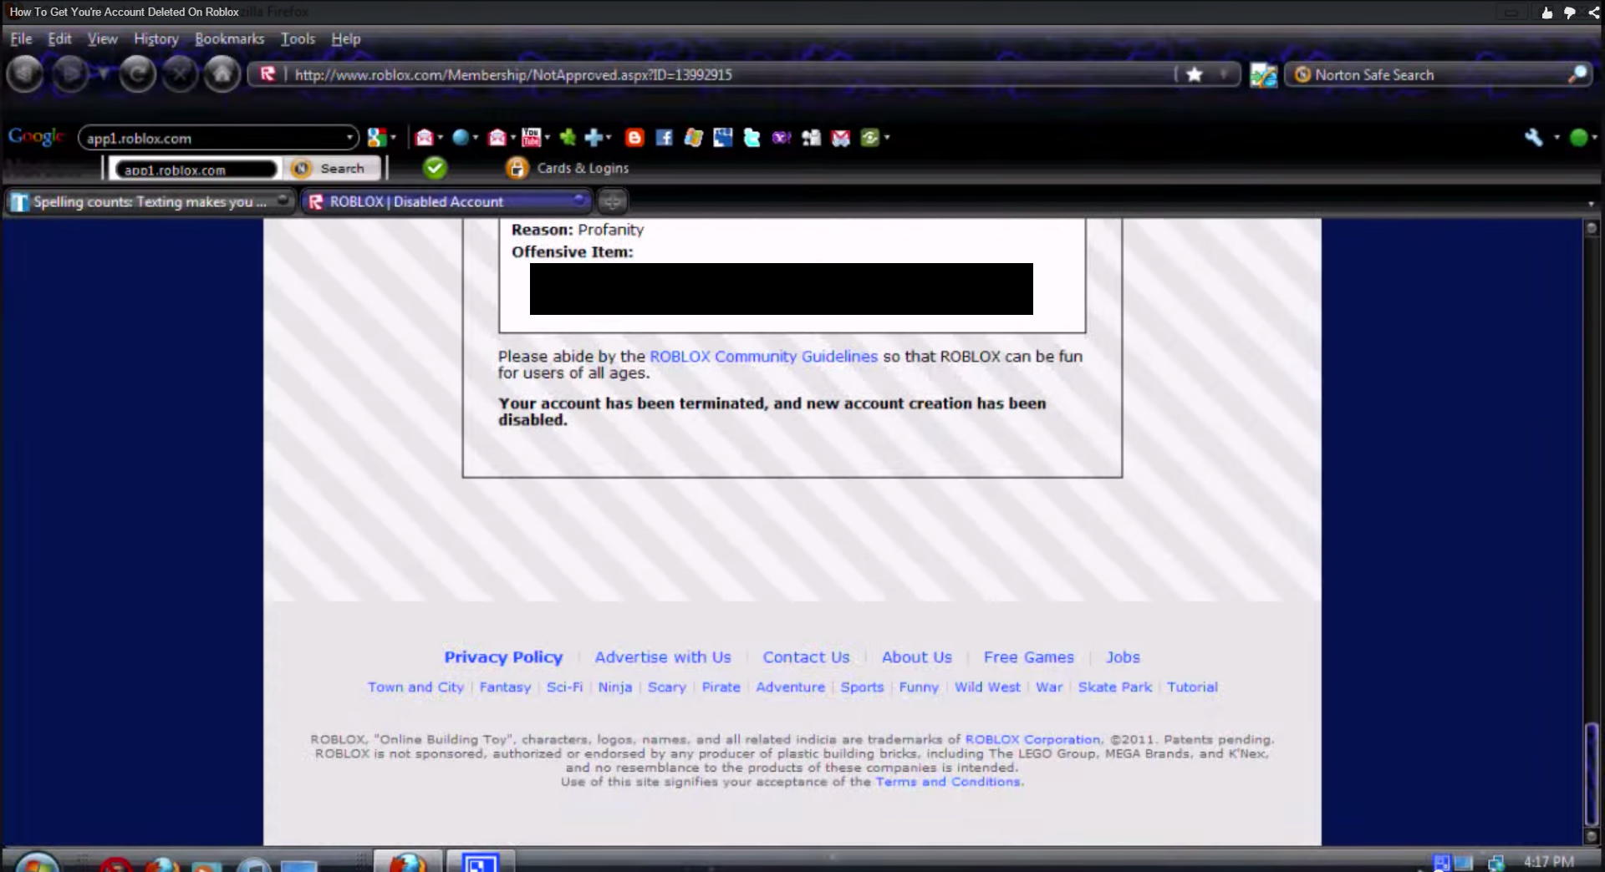Open the Home page button

[222, 74]
